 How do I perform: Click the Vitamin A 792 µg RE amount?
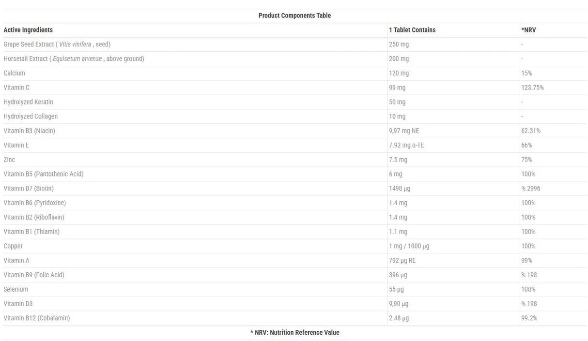tap(402, 261)
